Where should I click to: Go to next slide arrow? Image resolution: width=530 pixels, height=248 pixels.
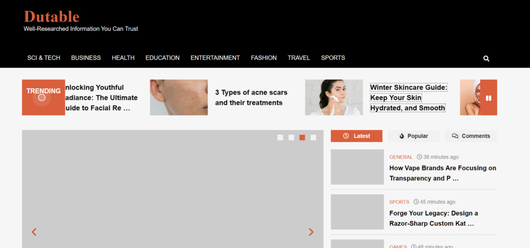(311, 232)
